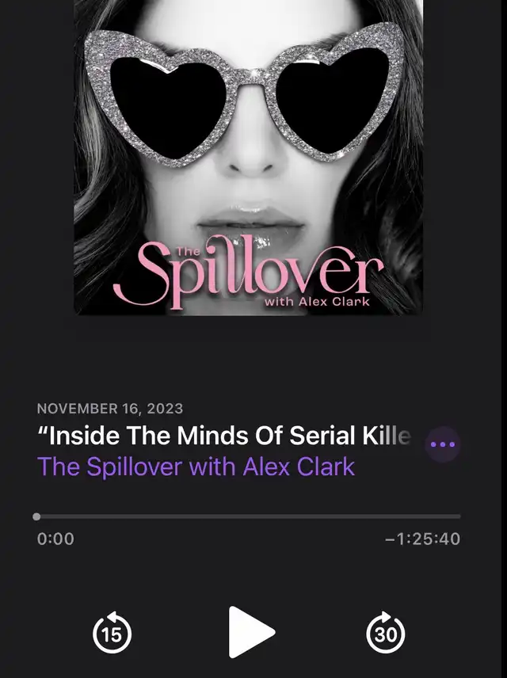Image resolution: width=507 pixels, height=678 pixels.
Task: Open the podcast cover artwork
Action: point(248,158)
